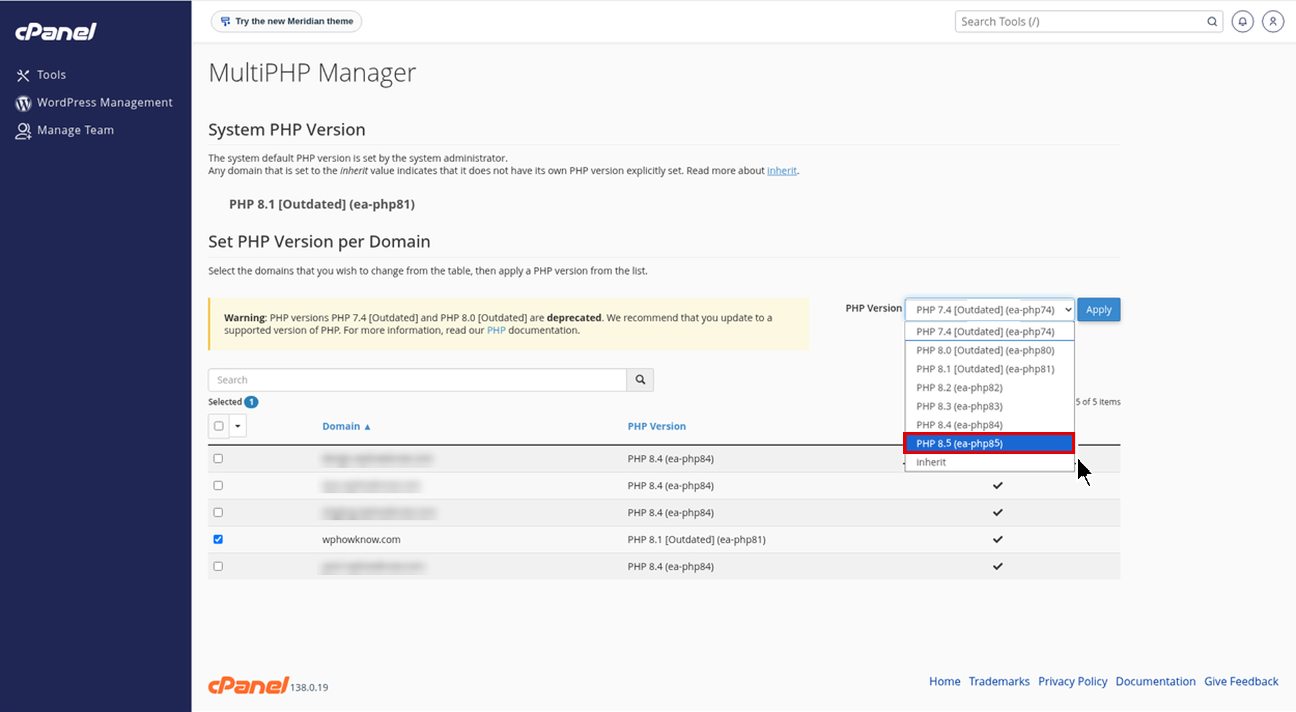Viewport: 1296px width, 712px height.
Task: Click the cPanel logo in sidebar
Action: pos(56,32)
